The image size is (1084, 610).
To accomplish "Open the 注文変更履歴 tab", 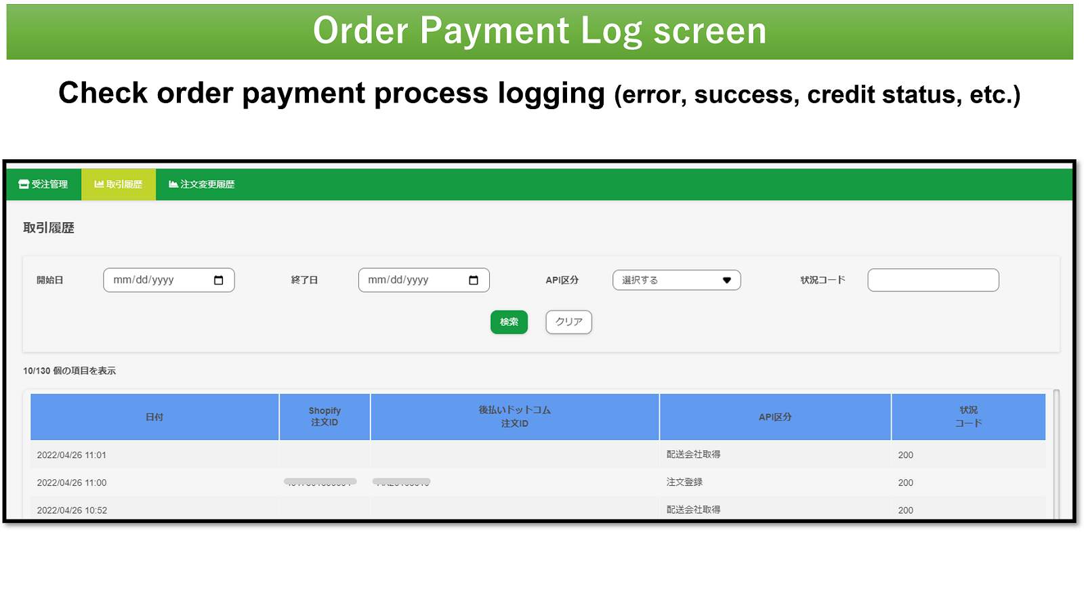I will point(202,184).
